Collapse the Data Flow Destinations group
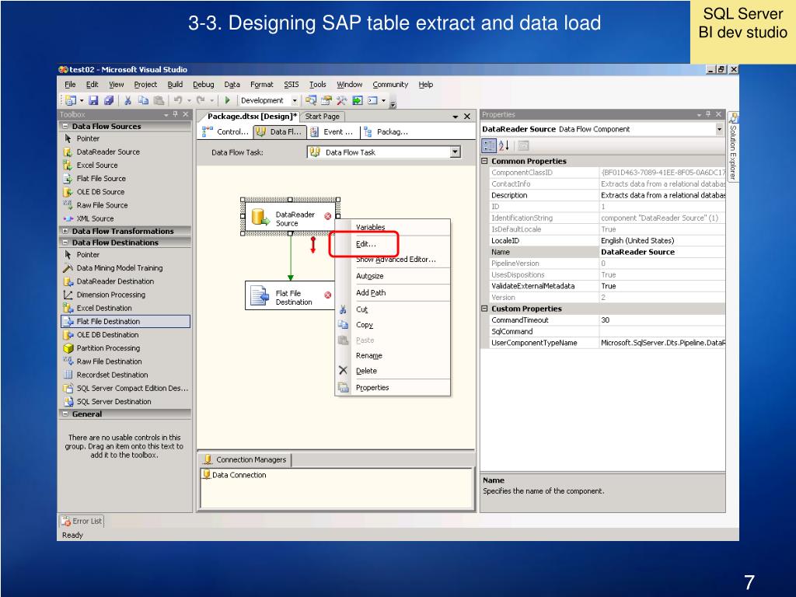Image resolution: width=796 pixels, height=597 pixels. [x=65, y=243]
